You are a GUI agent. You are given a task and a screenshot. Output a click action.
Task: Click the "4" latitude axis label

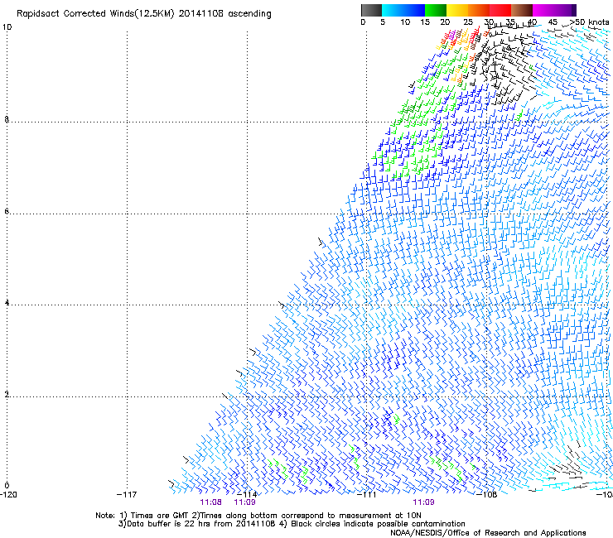[x=7, y=303]
